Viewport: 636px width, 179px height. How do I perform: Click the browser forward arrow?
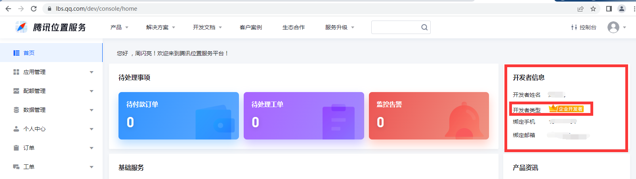[21, 9]
